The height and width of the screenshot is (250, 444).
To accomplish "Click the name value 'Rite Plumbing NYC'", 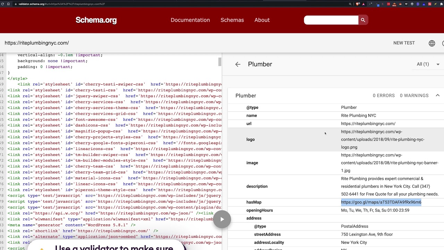I will [x=358, y=116].
